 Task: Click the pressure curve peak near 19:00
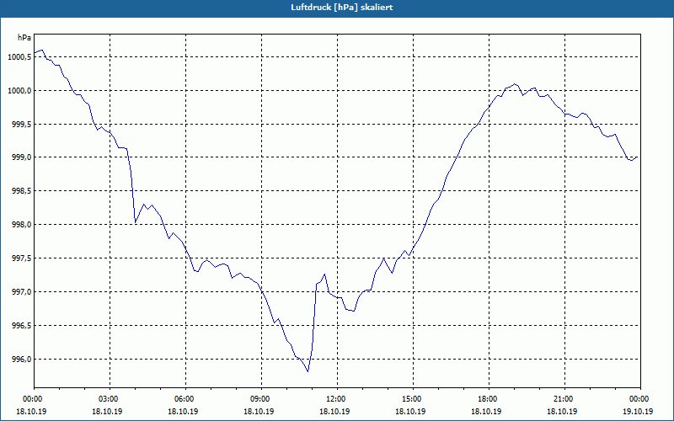coord(515,83)
